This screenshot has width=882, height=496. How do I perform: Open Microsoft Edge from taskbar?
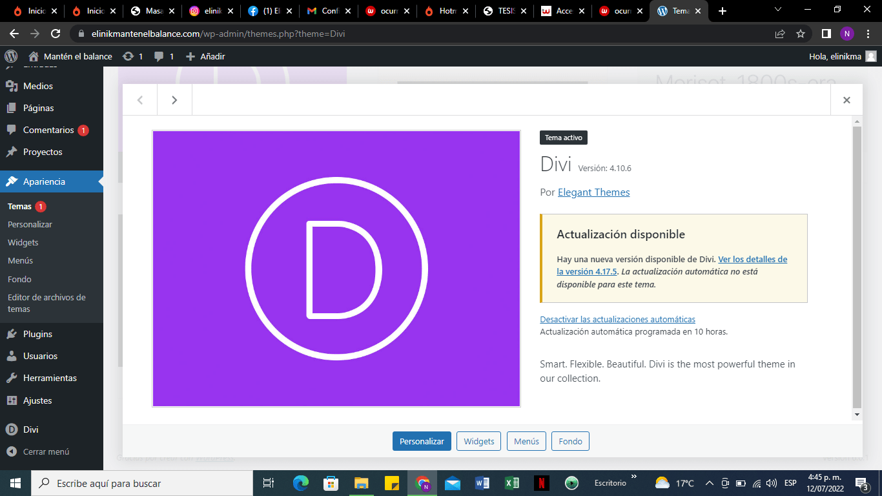pos(300,482)
